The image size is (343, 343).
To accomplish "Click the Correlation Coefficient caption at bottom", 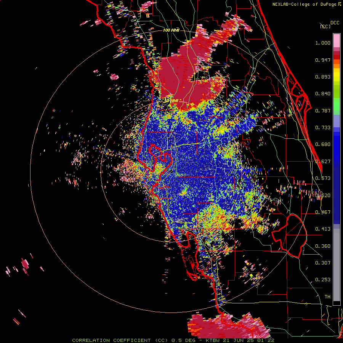I will coord(173,340).
